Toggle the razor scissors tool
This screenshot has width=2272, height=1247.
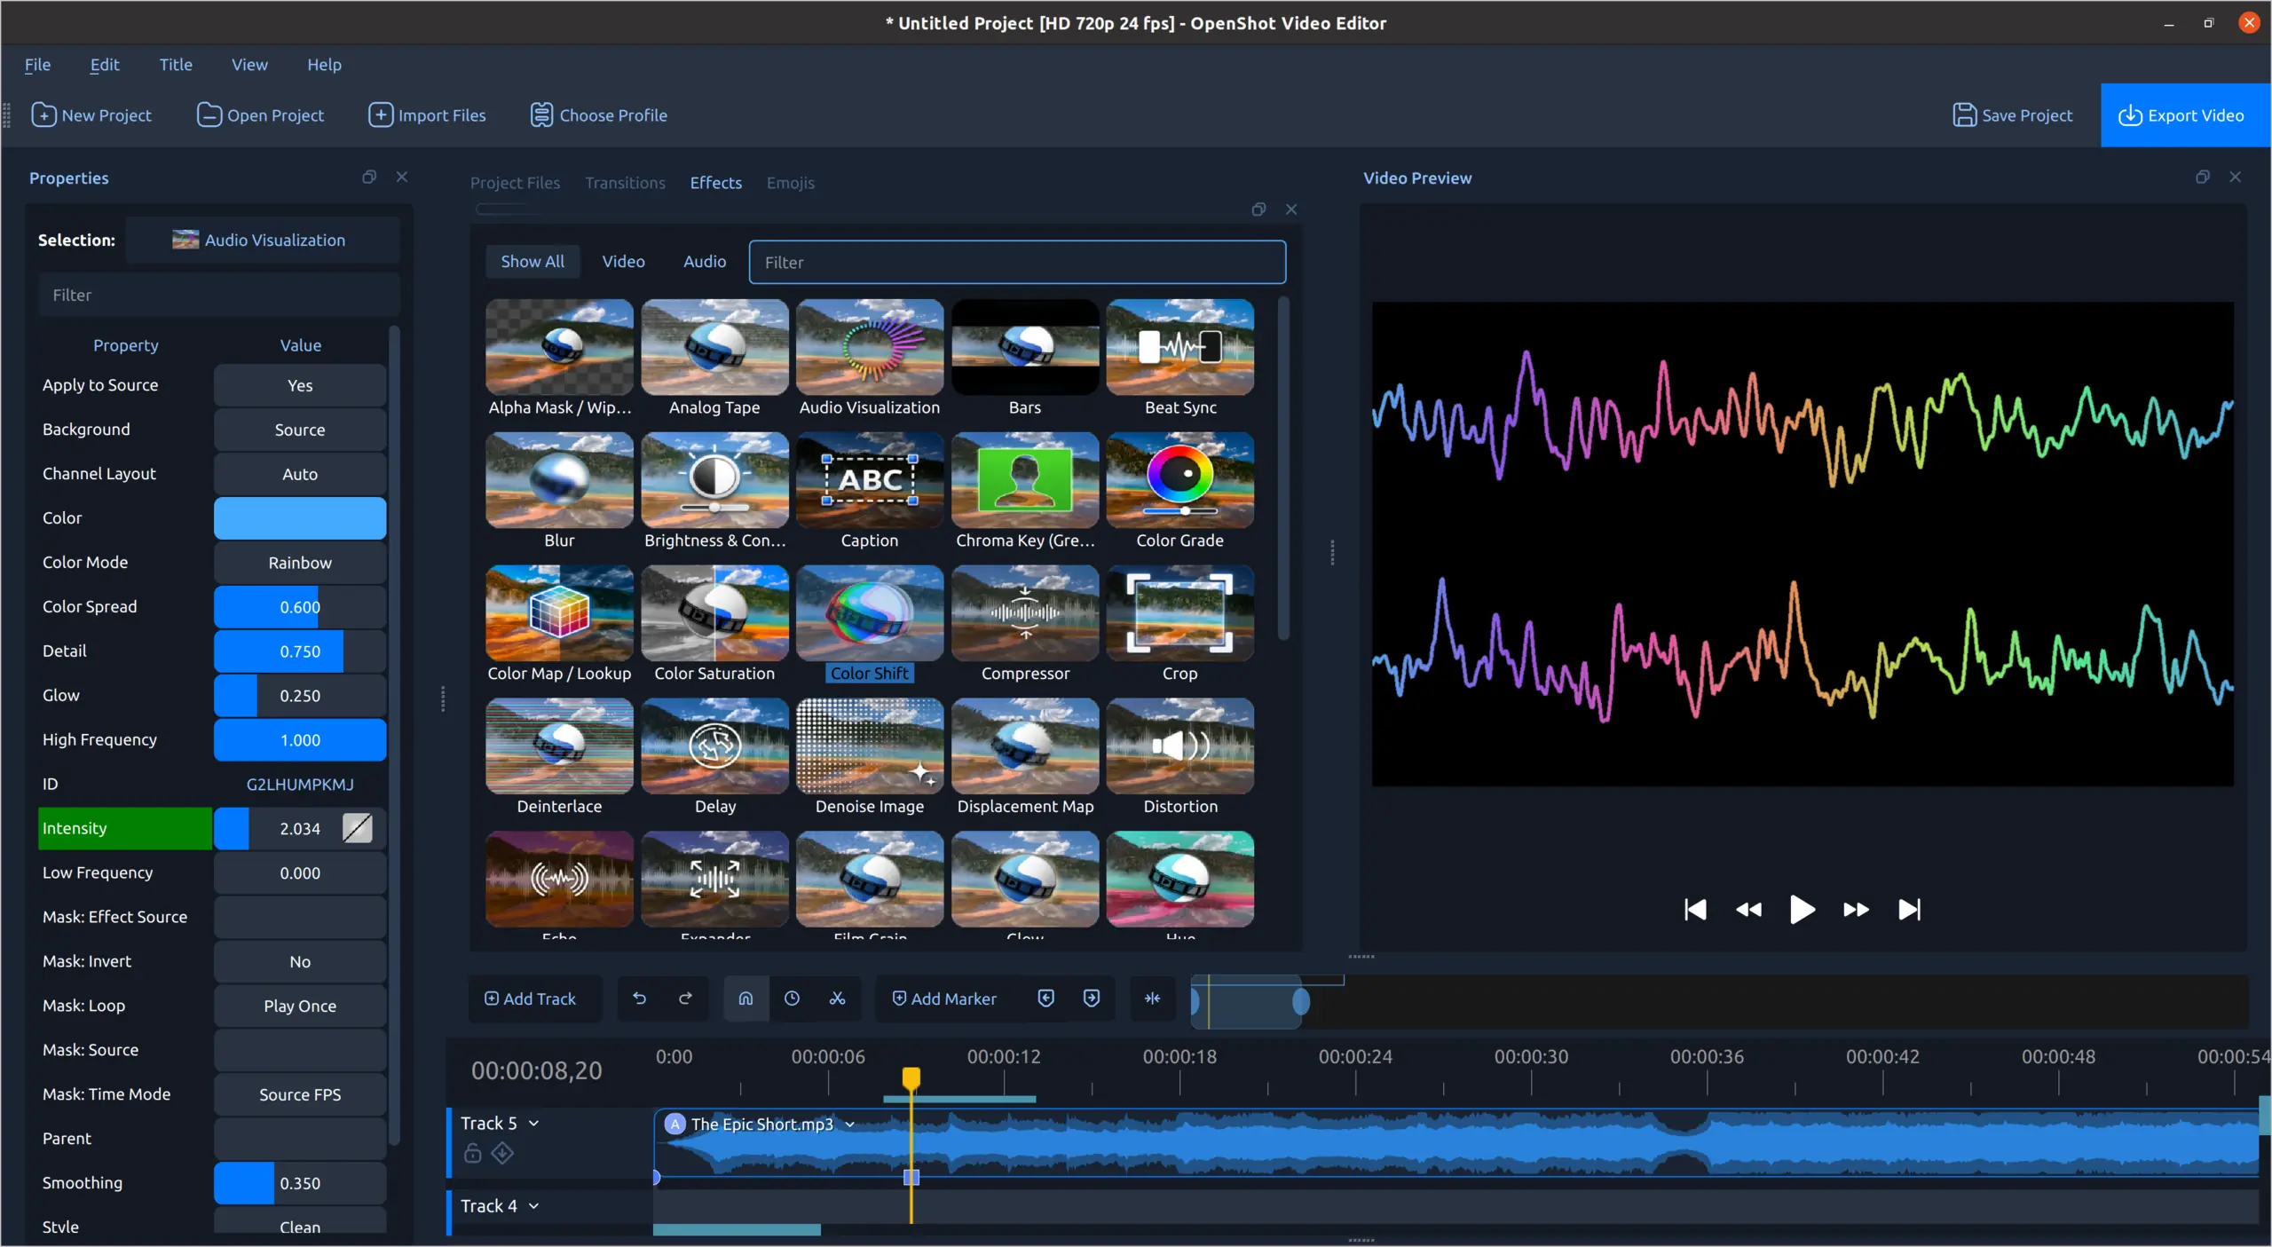[x=837, y=998]
